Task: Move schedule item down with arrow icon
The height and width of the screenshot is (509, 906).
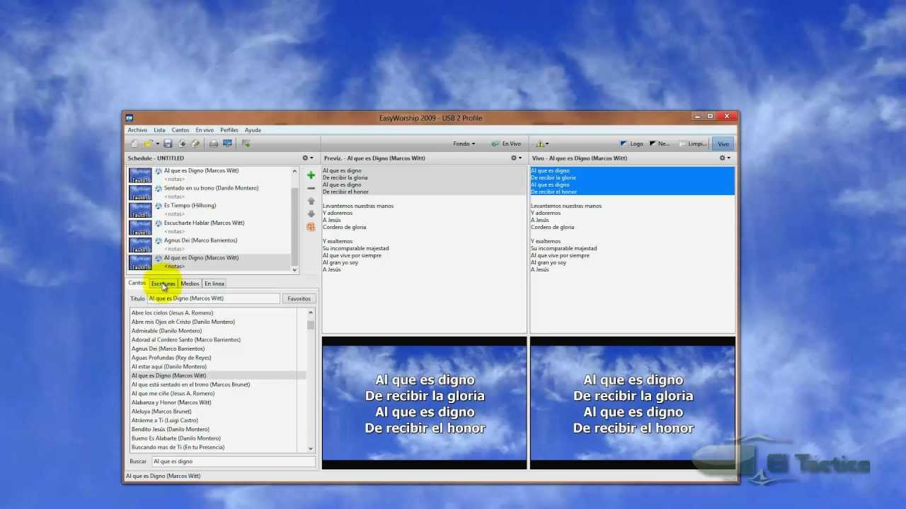Action: tap(311, 214)
